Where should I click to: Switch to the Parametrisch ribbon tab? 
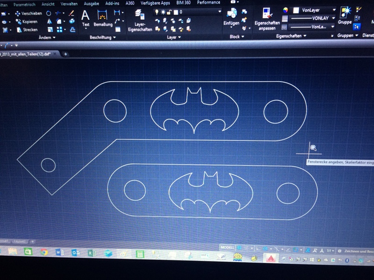point(24,4)
